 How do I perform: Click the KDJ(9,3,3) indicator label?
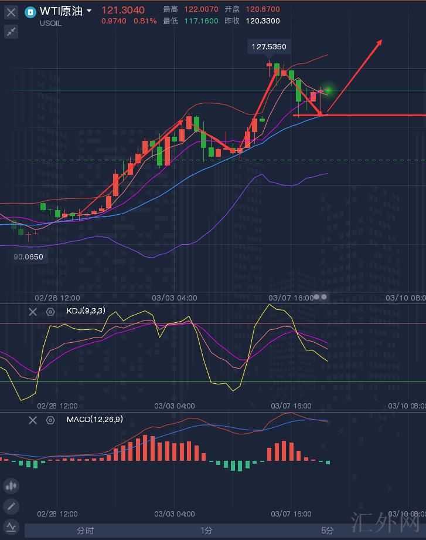click(x=86, y=312)
